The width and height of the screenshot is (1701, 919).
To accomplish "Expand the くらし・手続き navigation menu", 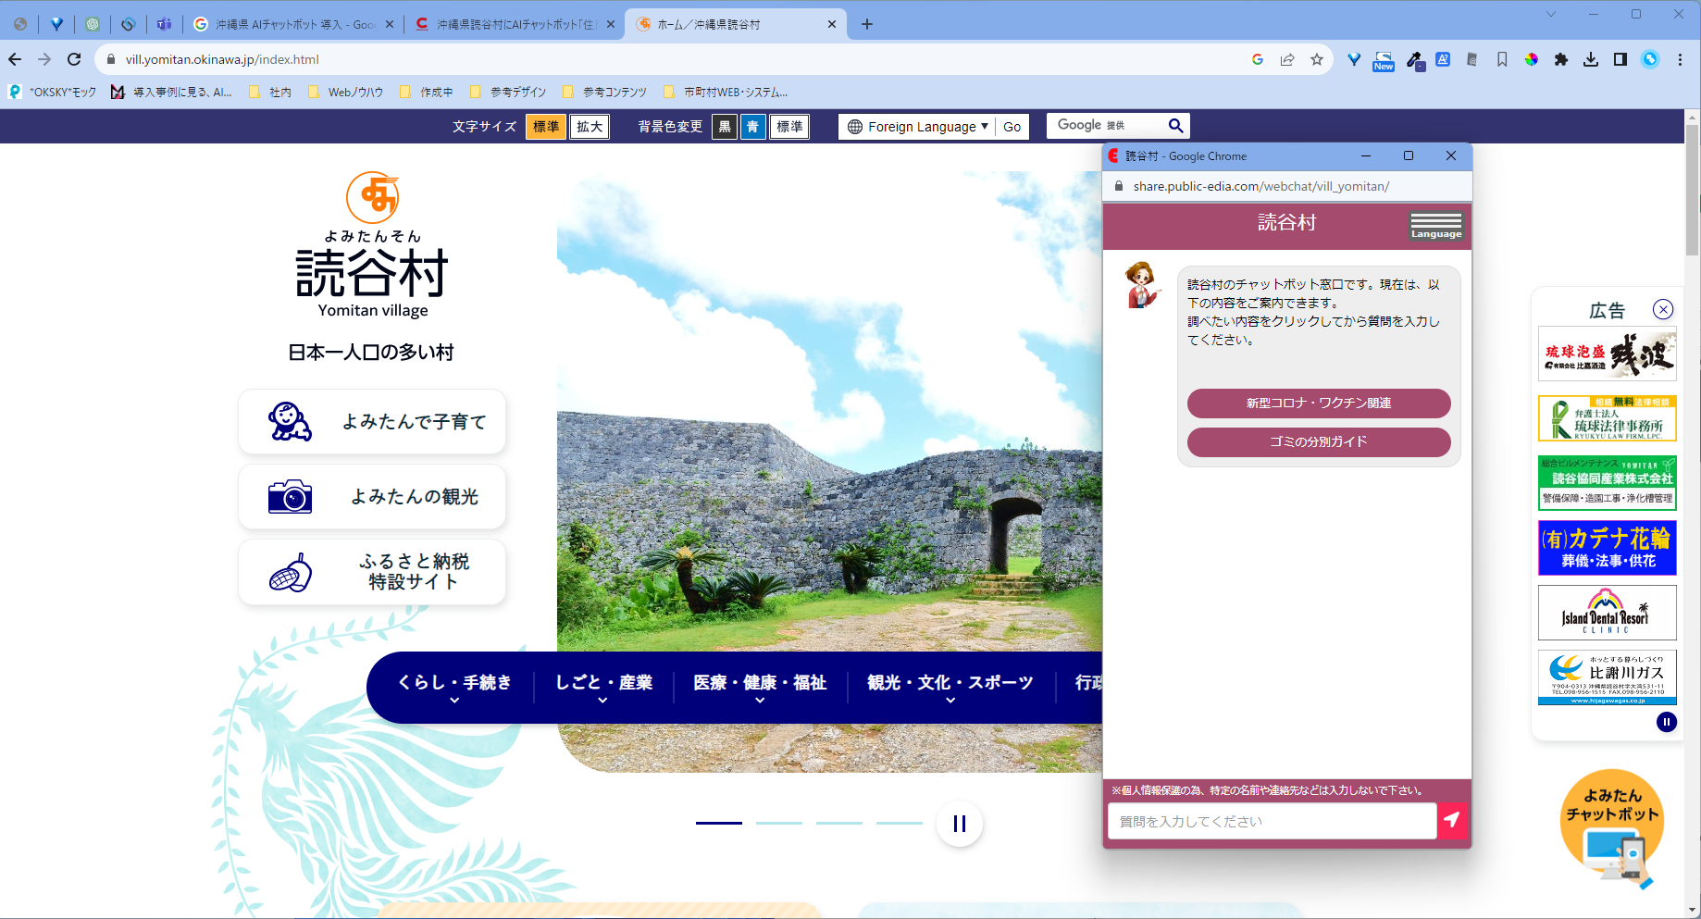I will [x=453, y=683].
